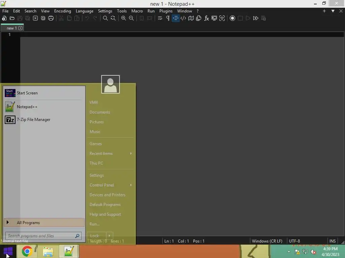Start macro recording with the record icon

point(232,18)
